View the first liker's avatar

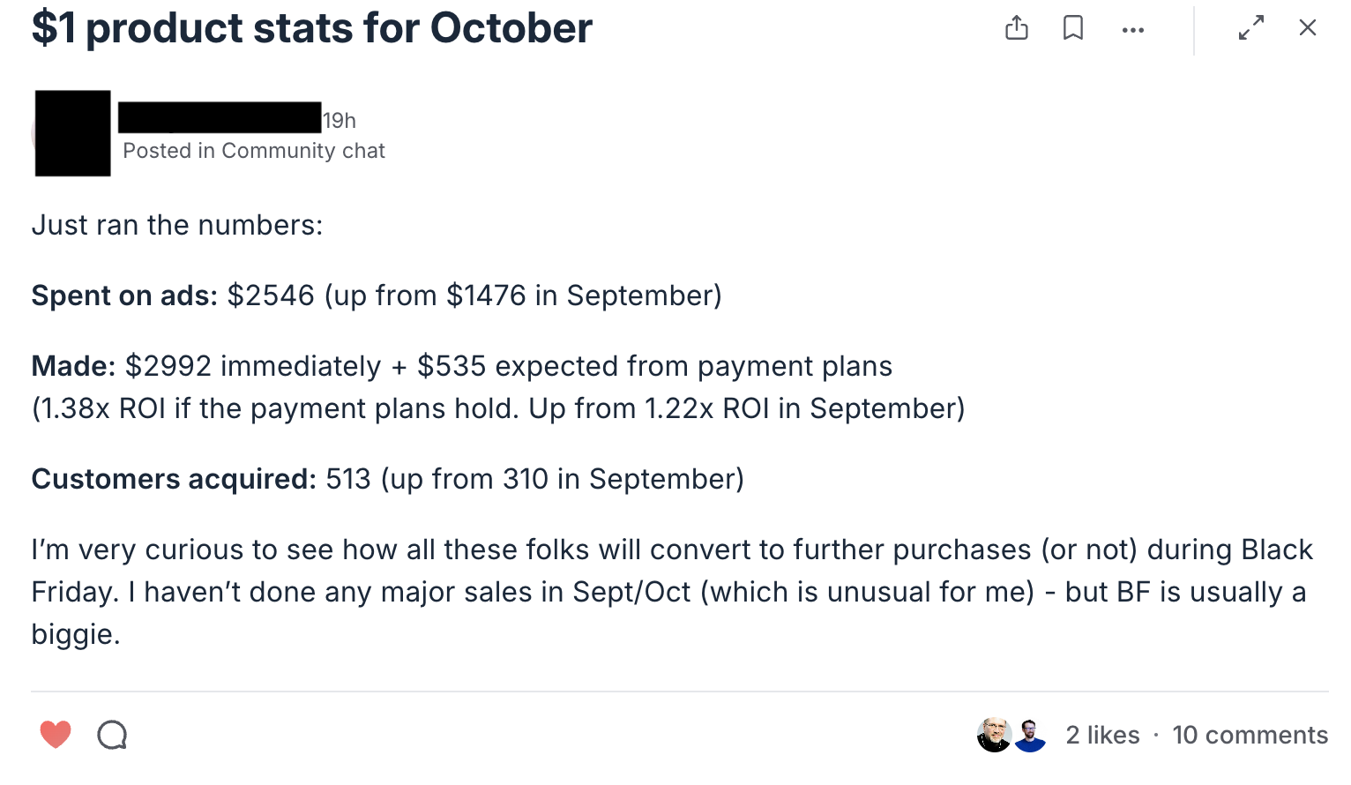(994, 735)
